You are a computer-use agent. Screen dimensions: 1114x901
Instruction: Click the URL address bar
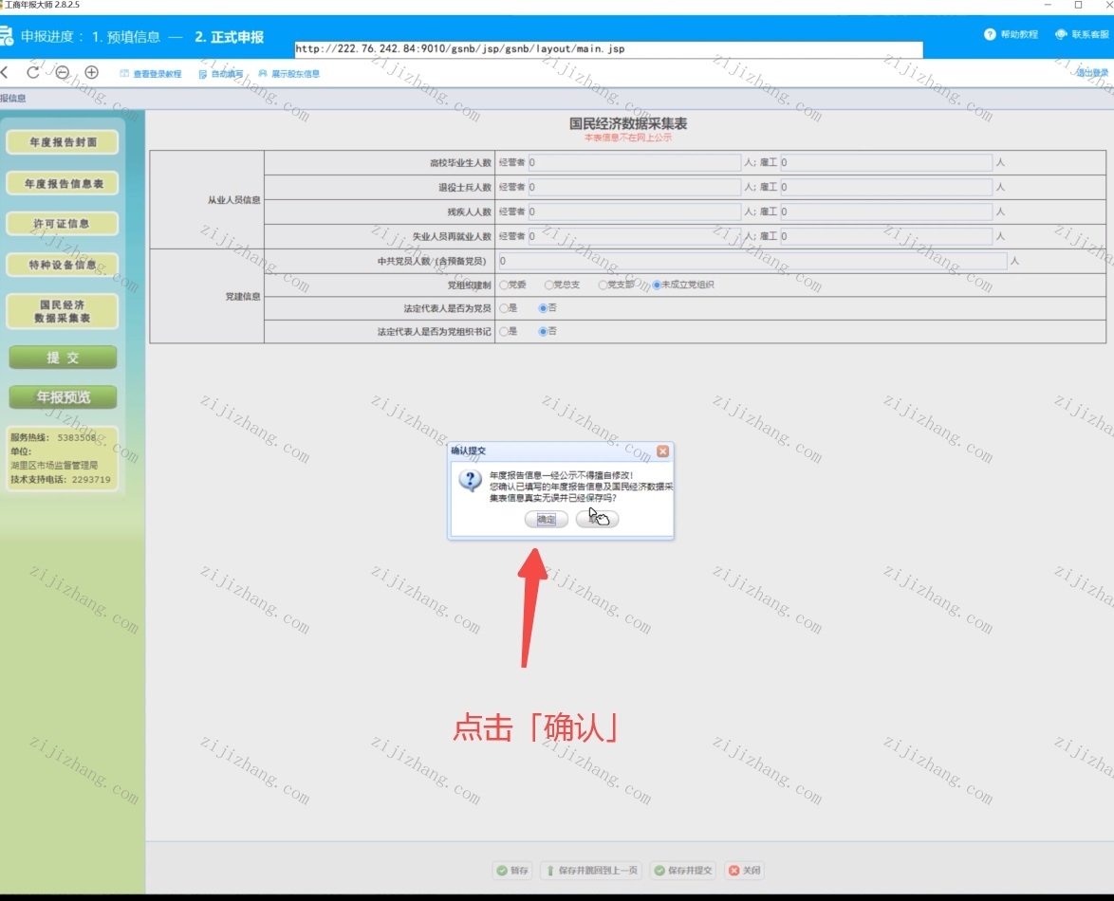click(x=608, y=49)
